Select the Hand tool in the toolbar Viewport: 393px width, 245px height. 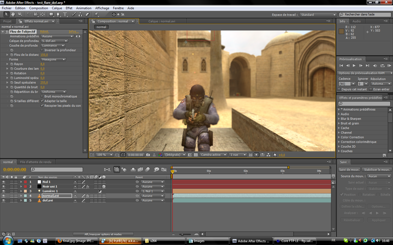(x=13, y=14)
